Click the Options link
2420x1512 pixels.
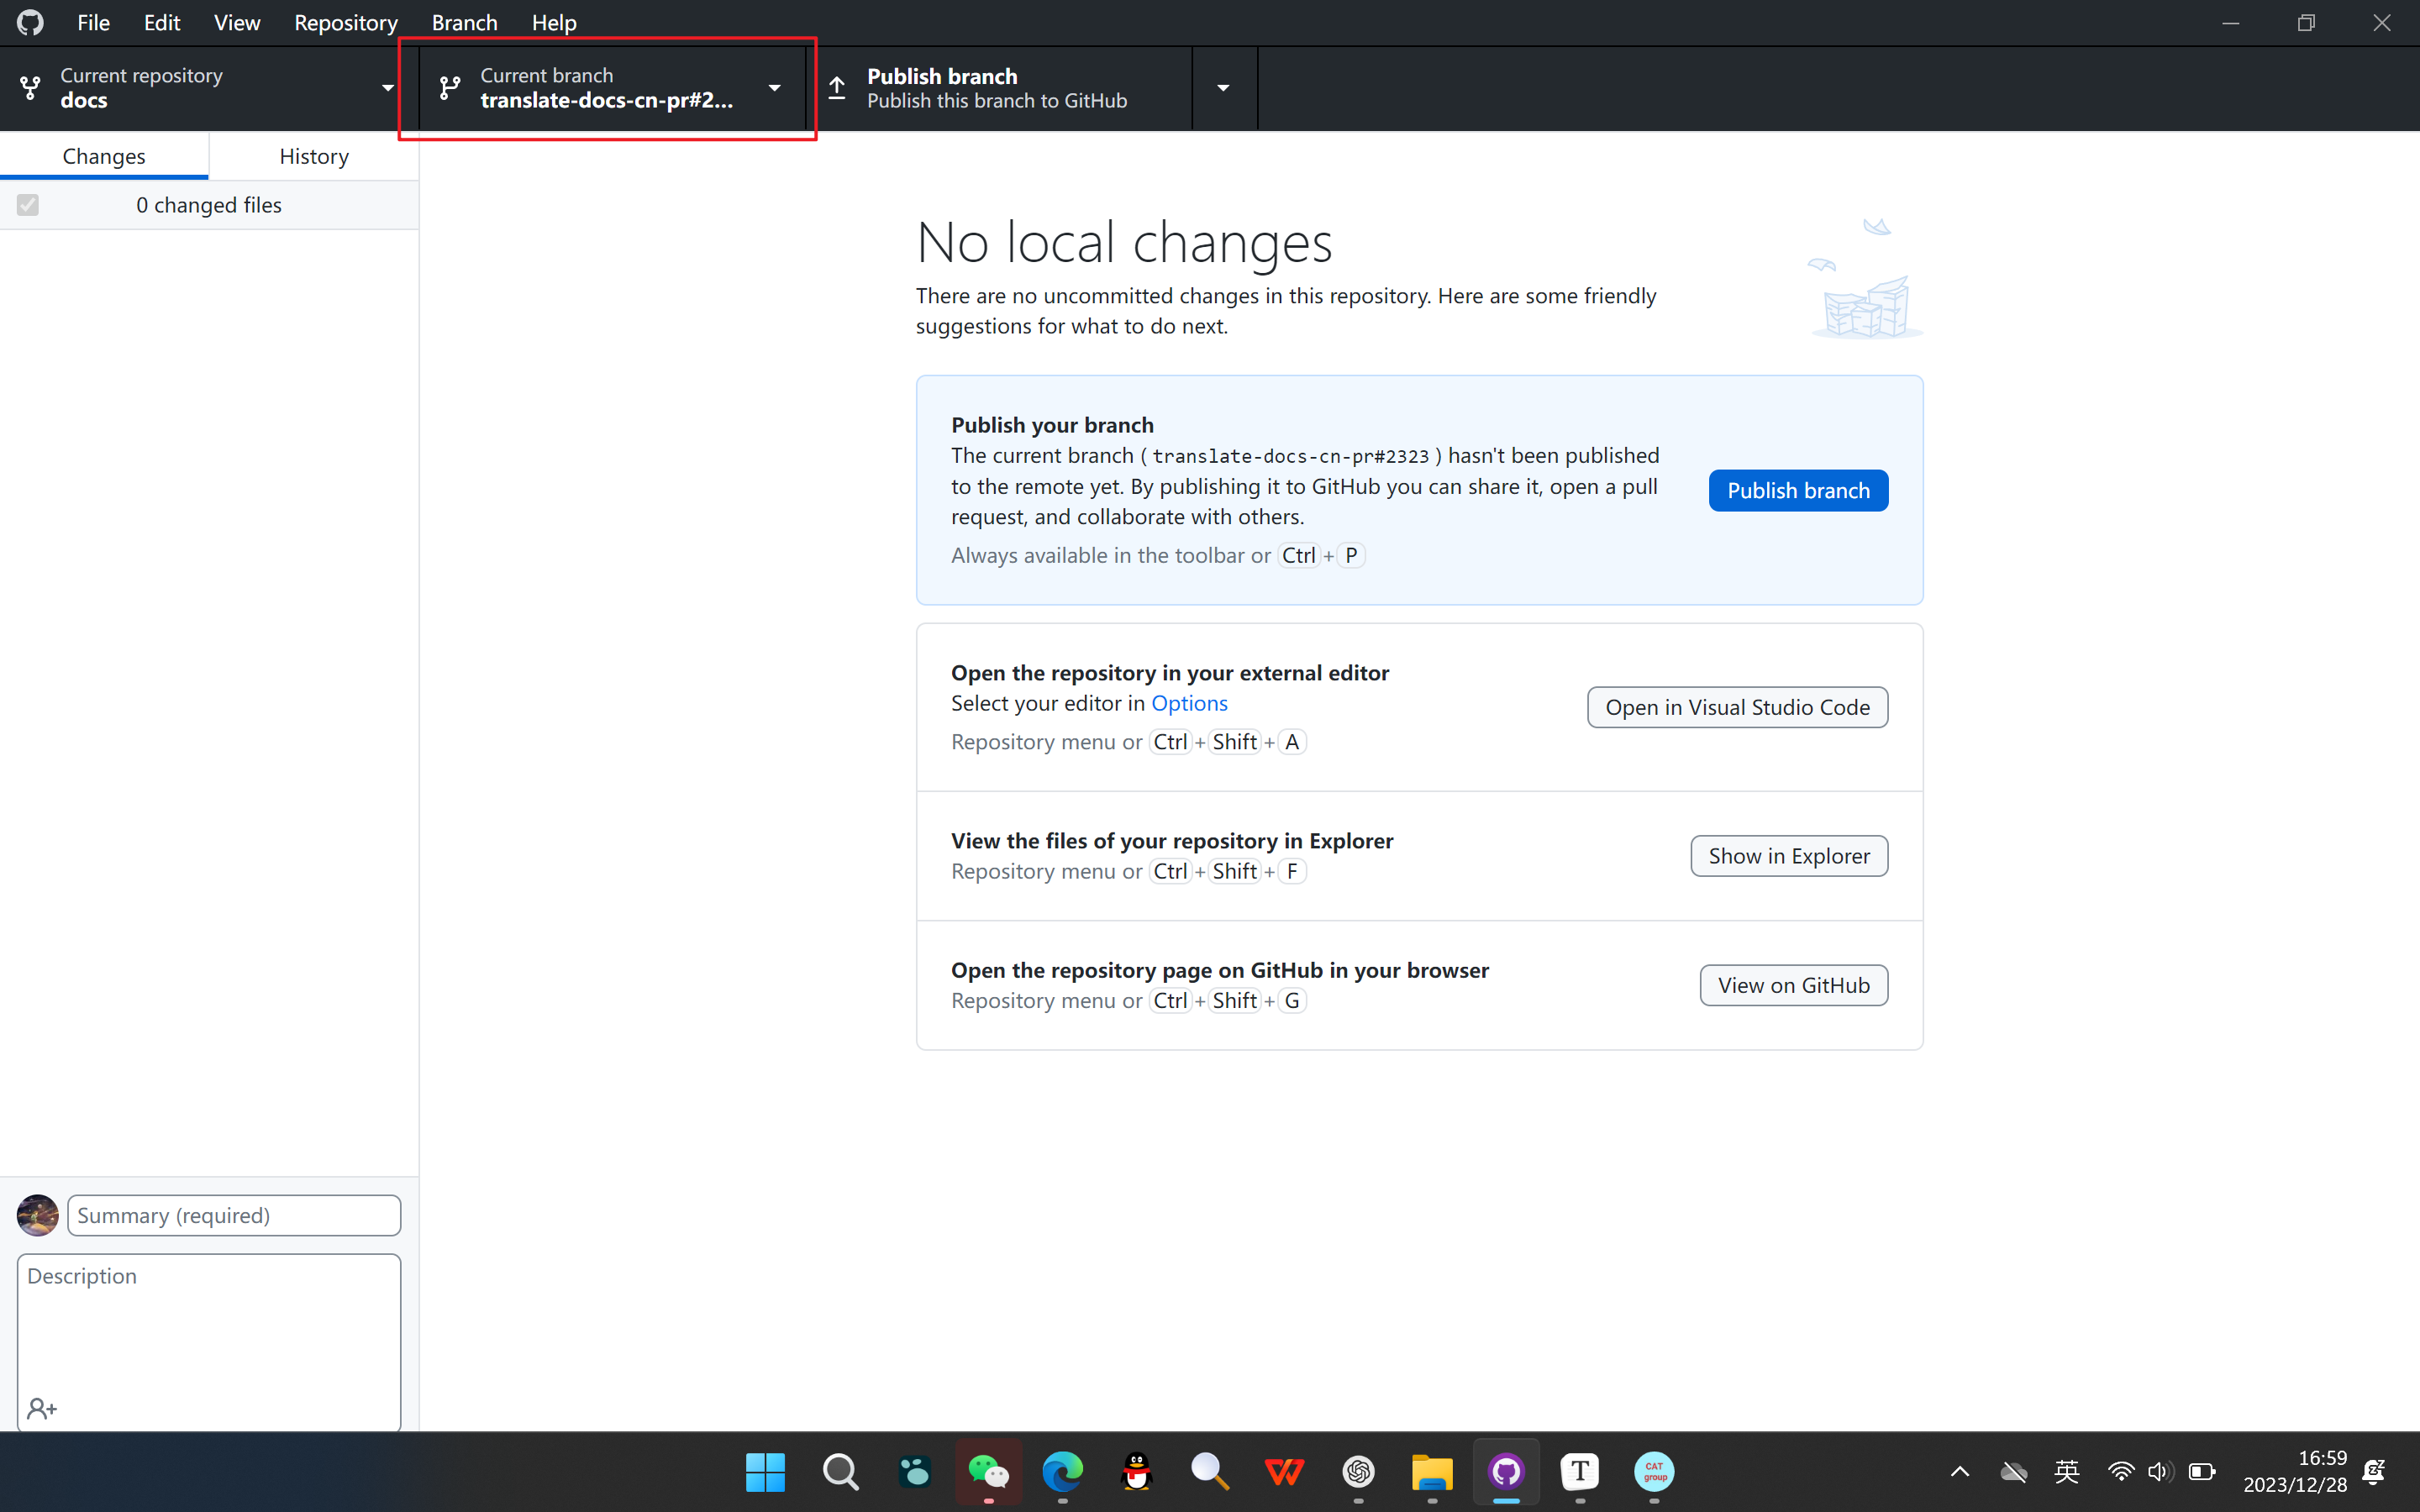click(1189, 703)
